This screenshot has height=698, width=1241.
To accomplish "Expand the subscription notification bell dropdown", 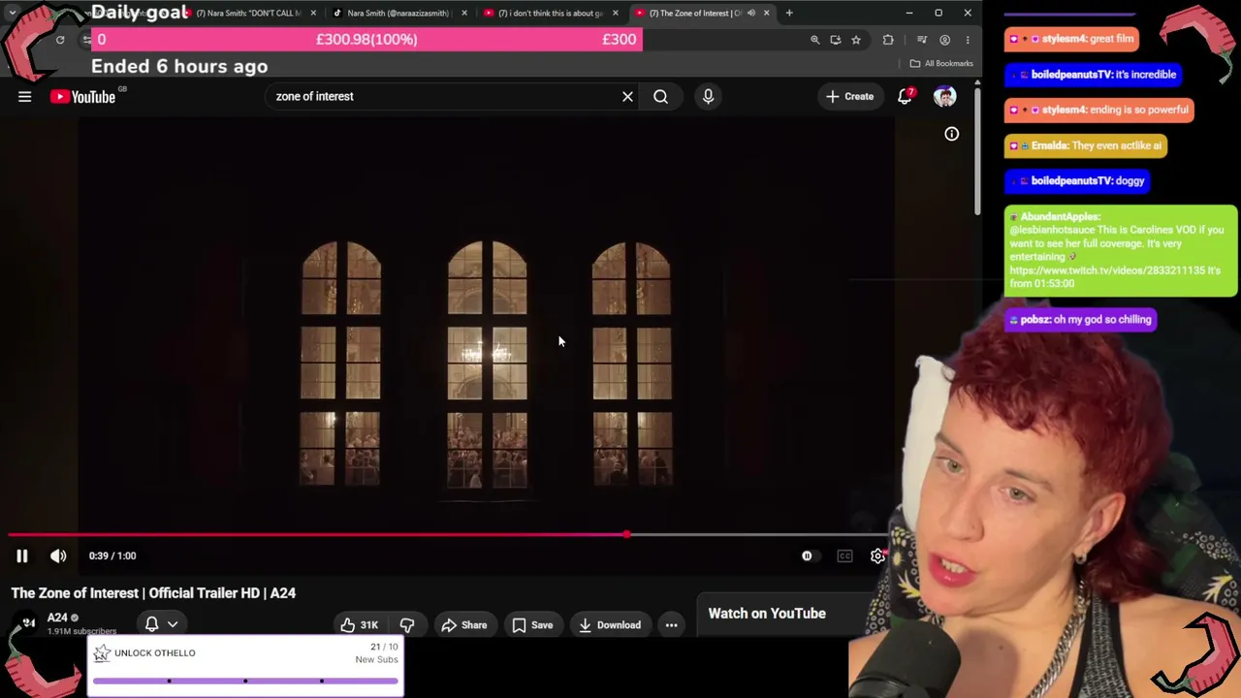I will click(x=161, y=624).
